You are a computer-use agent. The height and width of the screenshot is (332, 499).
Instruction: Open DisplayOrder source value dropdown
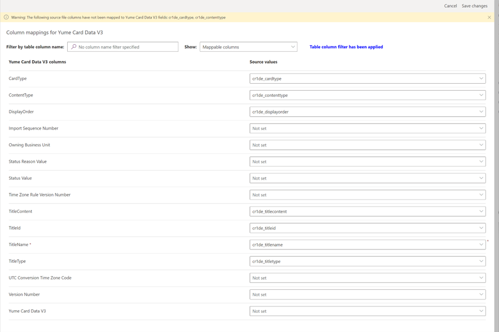point(367,111)
